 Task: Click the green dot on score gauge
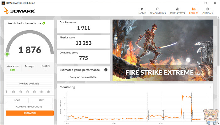pyautogui.click(x=7, y=54)
